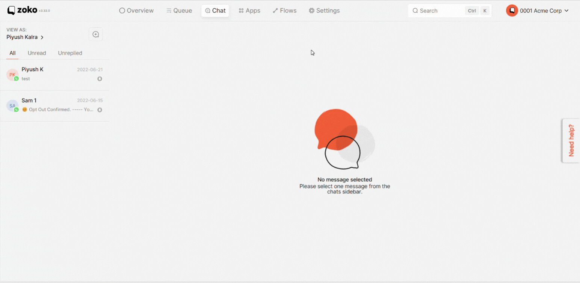Click the Sam 1 avatar icon
The height and width of the screenshot is (283, 580).
(x=12, y=106)
